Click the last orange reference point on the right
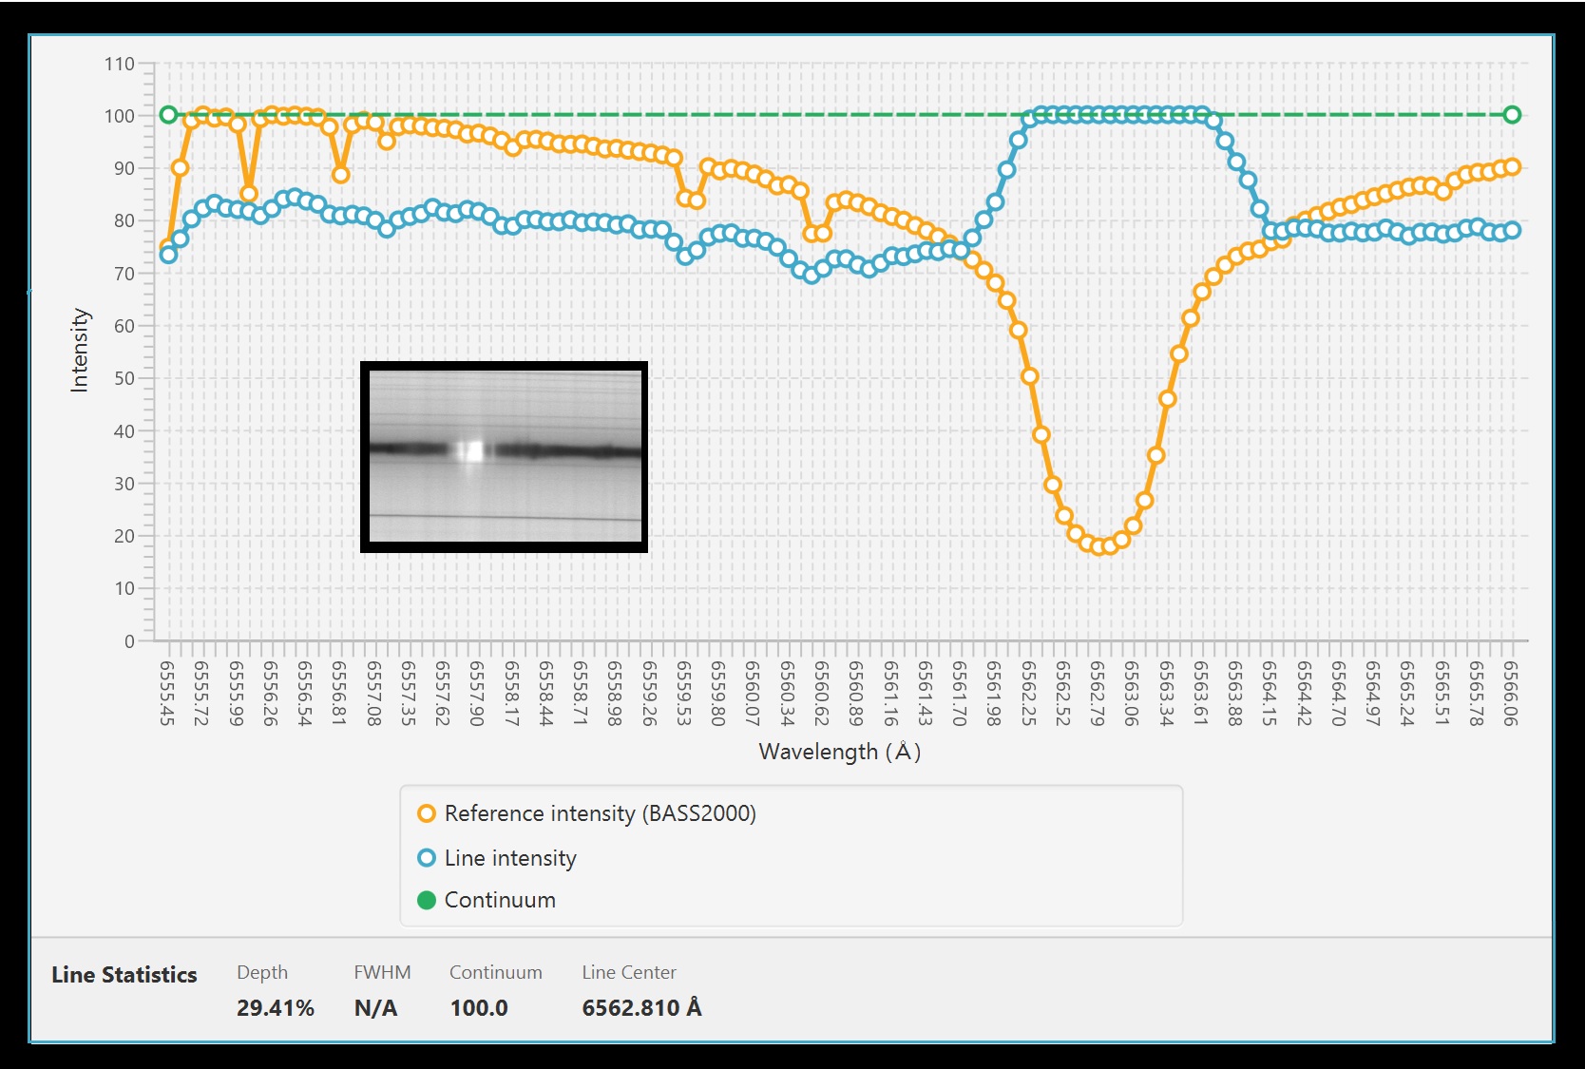 tap(1512, 166)
